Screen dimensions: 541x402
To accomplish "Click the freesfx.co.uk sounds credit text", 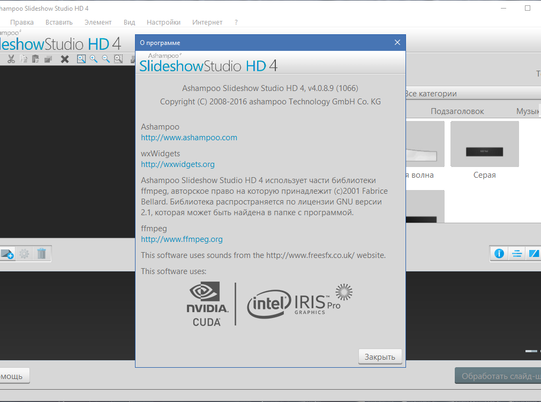I will pyautogui.click(x=263, y=255).
